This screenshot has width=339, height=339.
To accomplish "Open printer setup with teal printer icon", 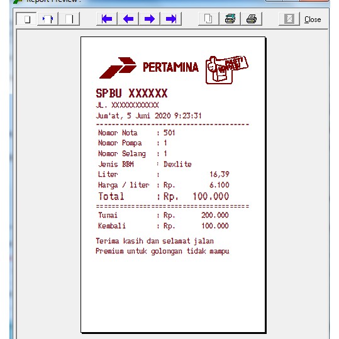I will pyautogui.click(x=230, y=19).
